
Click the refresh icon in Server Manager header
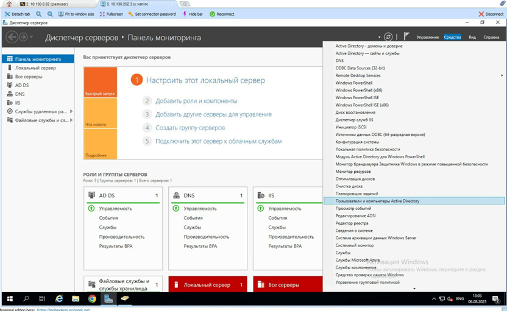pos(388,37)
